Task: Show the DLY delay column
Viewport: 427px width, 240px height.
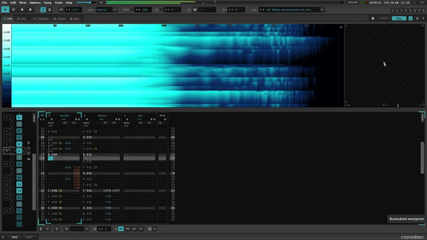Action: click(x=134, y=229)
